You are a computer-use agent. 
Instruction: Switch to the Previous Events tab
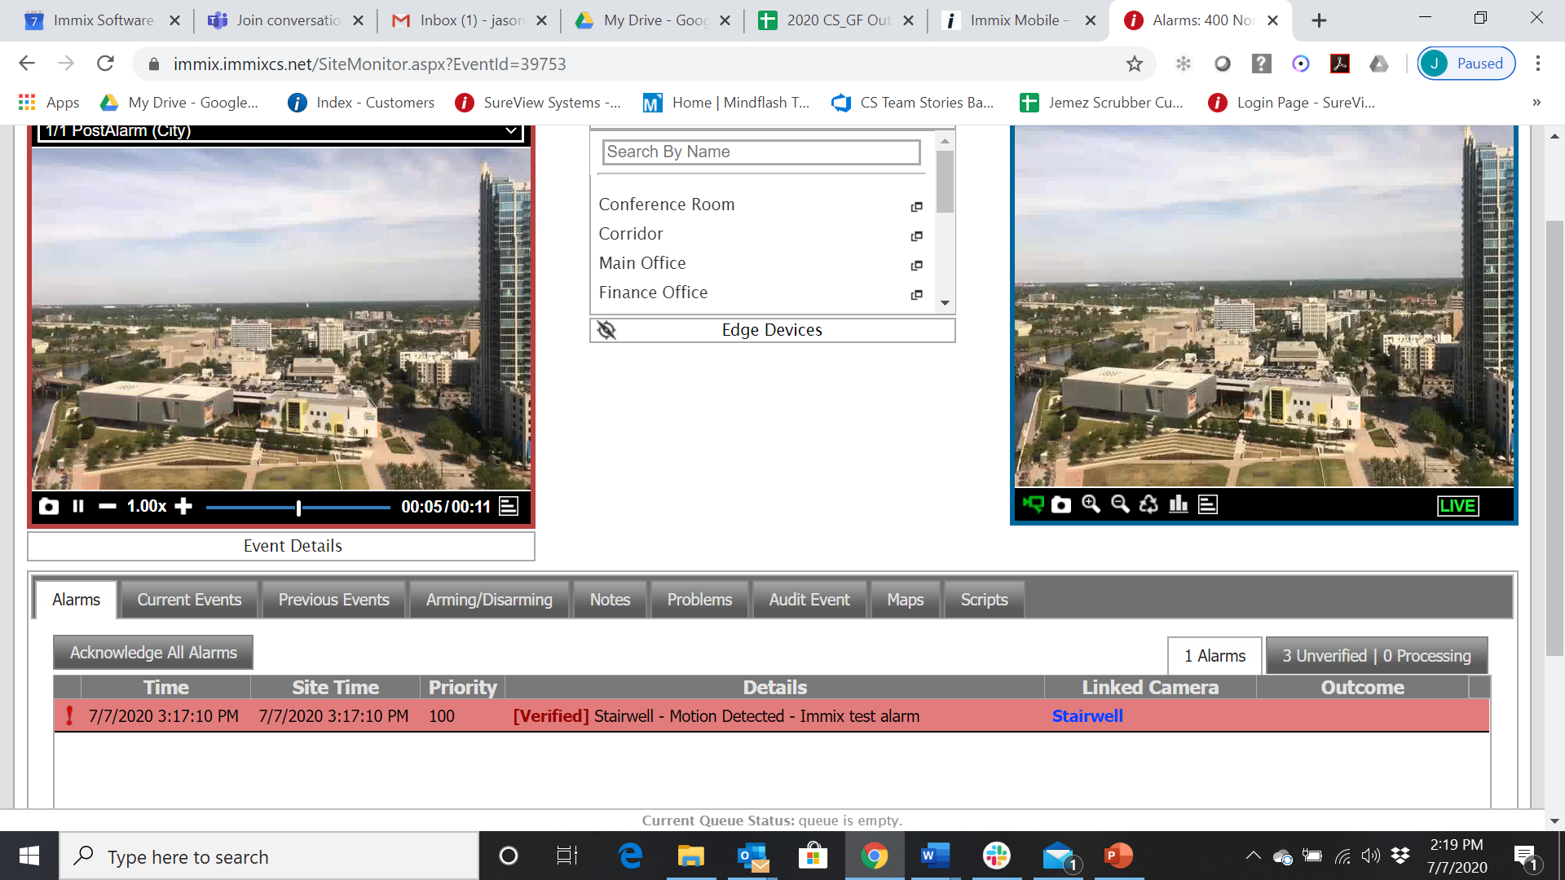333,599
